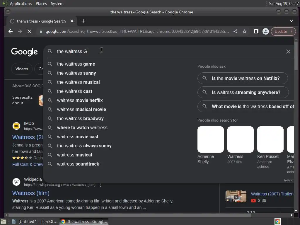Open the Applications menu
This screenshot has width=300, height=225.
[x=21, y=4]
